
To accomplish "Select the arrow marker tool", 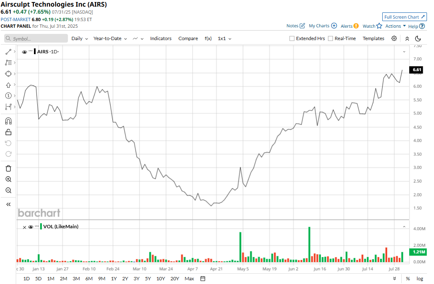I will click(x=8, y=85).
